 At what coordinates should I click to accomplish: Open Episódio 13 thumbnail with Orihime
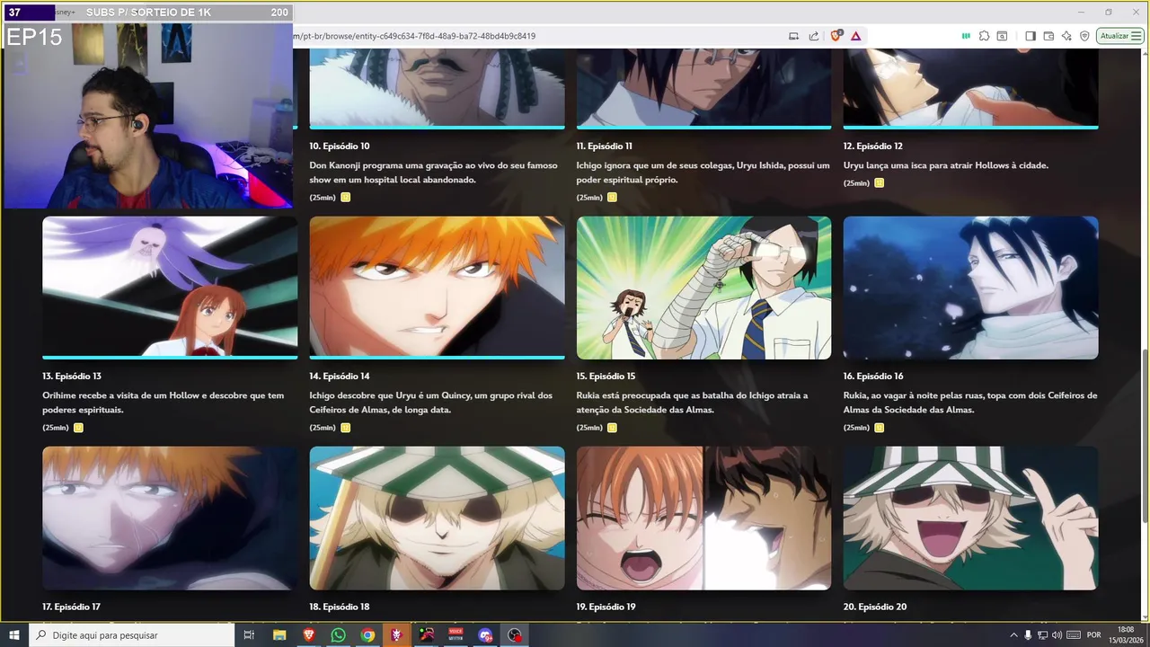pos(170,288)
